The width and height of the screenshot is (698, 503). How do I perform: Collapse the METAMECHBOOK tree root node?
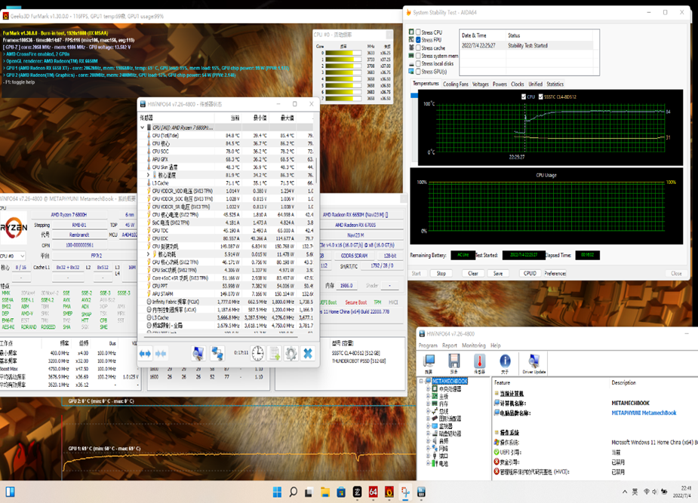point(422,381)
